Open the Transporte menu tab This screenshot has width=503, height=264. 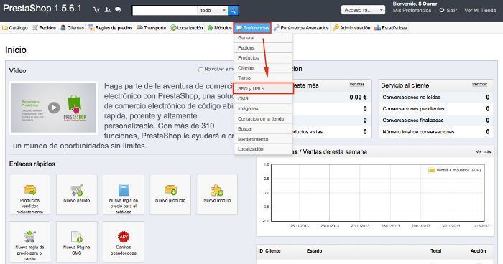coord(152,28)
